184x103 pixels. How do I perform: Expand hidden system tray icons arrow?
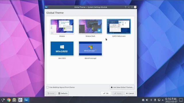[163, 100]
